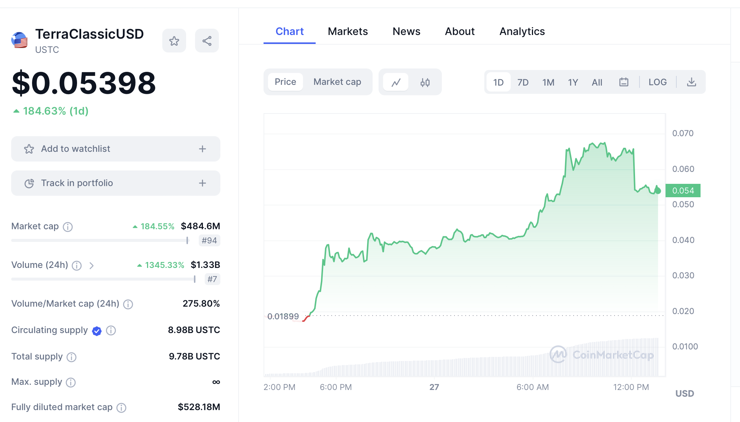
Task: Select the 1Y time range button
Action: tap(573, 82)
